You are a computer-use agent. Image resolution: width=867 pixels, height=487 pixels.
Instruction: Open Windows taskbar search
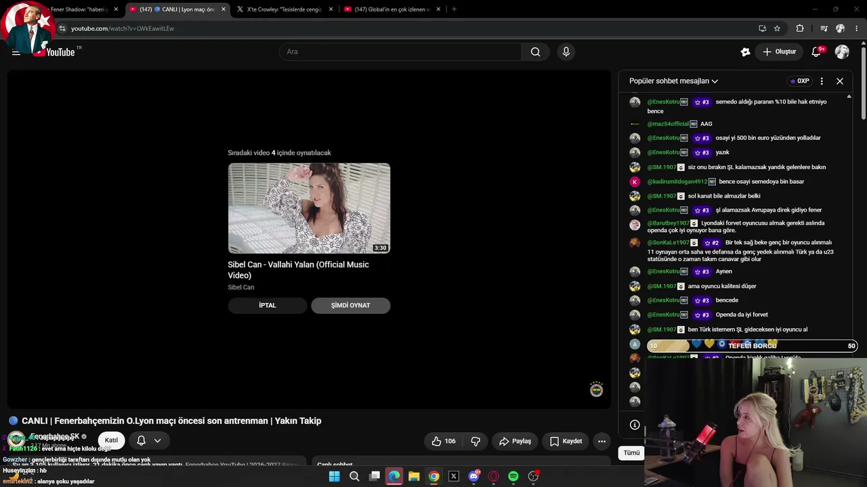tap(354, 476)
